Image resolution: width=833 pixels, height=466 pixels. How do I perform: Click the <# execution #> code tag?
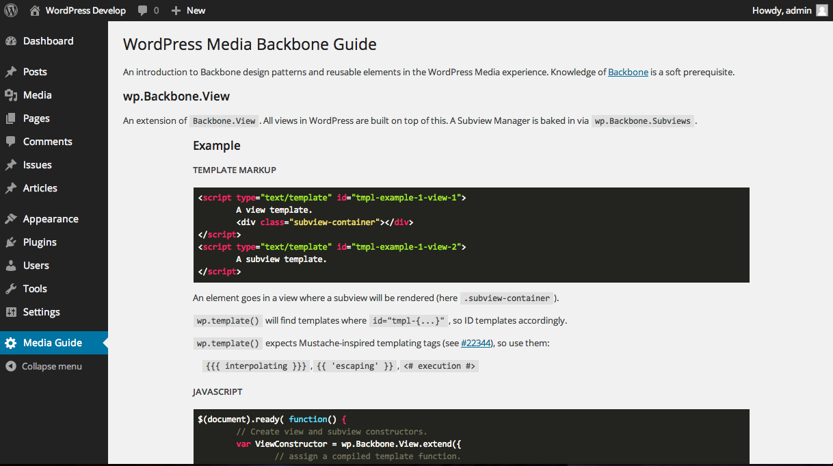click(439, 366)
